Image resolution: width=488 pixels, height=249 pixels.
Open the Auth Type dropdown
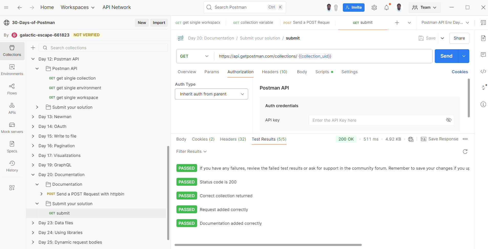211,94
